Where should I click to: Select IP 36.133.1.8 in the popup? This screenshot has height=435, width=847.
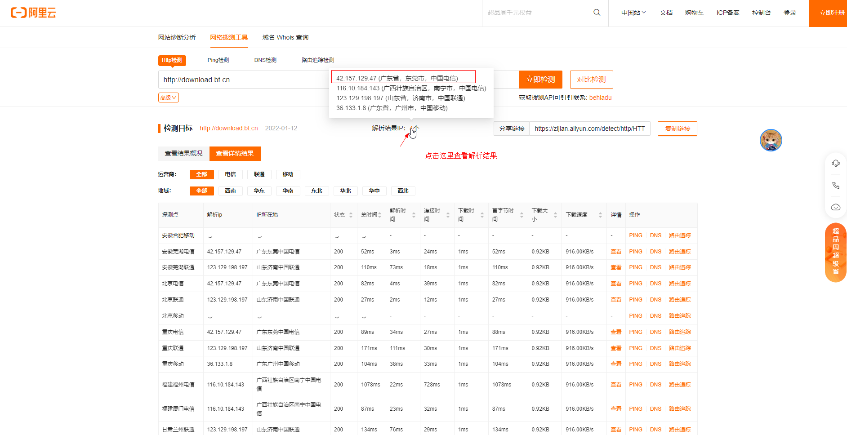(392, 108)
